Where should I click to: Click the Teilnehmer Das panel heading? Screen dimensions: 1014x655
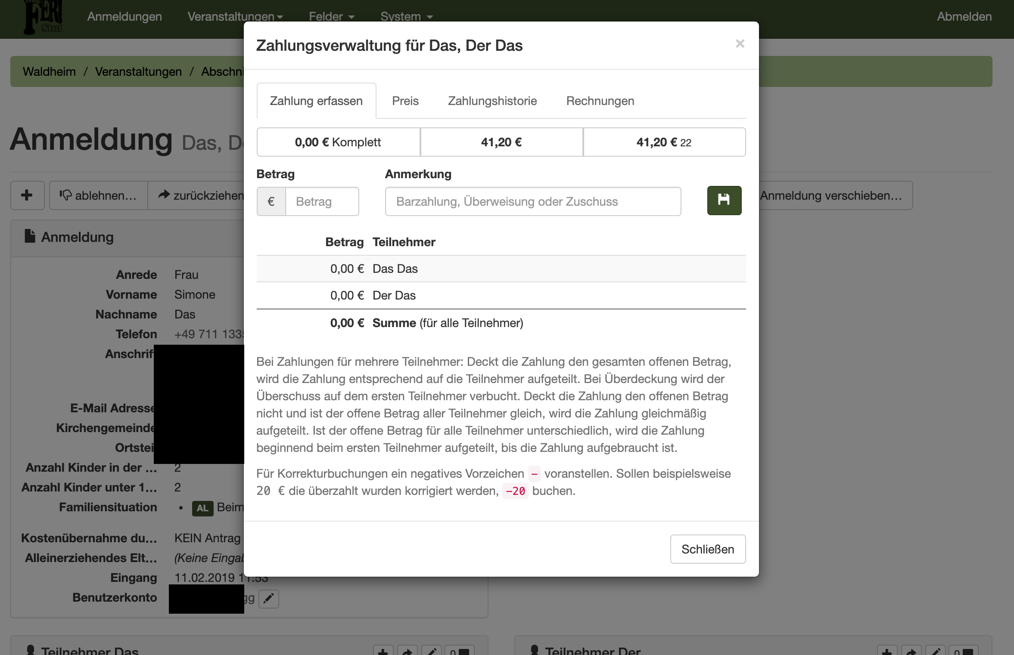(x=90, y=651)
